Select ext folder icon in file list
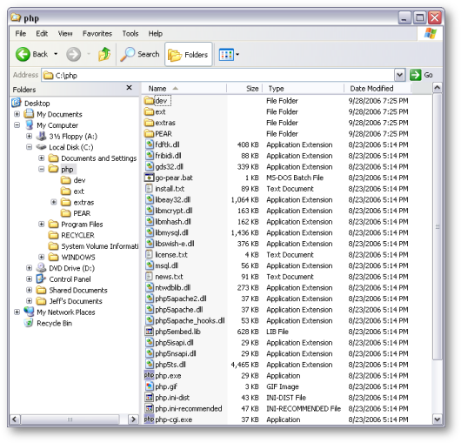The image size is (461, 443). pos(150,111)
